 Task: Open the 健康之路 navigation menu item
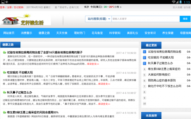(x=44, y=33)
